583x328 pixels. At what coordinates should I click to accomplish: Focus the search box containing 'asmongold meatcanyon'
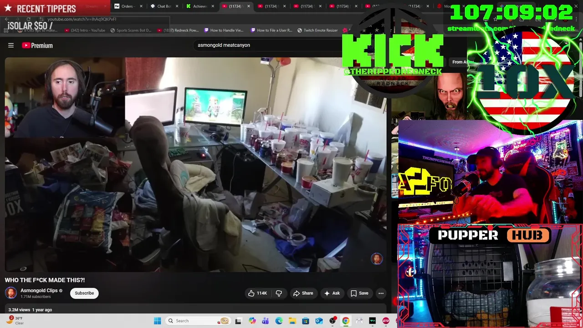[269, 45]
